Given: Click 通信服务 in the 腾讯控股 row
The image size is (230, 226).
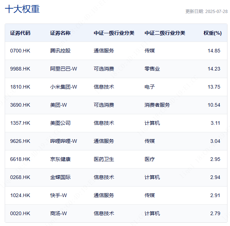Looking at the screenshot, I should tap(104, 51).
